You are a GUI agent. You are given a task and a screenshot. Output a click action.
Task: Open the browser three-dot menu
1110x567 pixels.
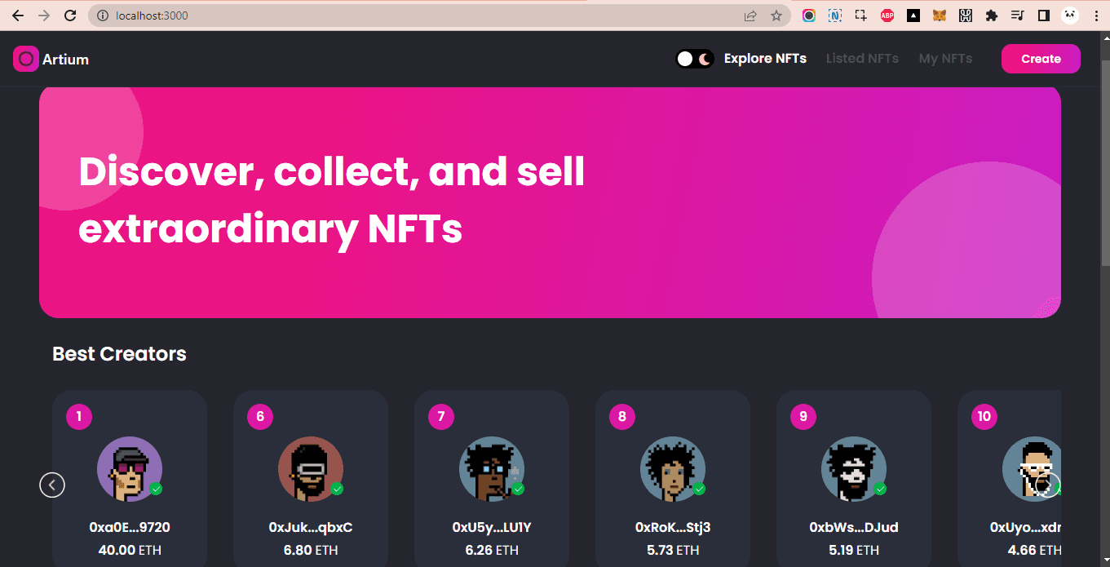pyautogui.click(x=1096, y=16)
